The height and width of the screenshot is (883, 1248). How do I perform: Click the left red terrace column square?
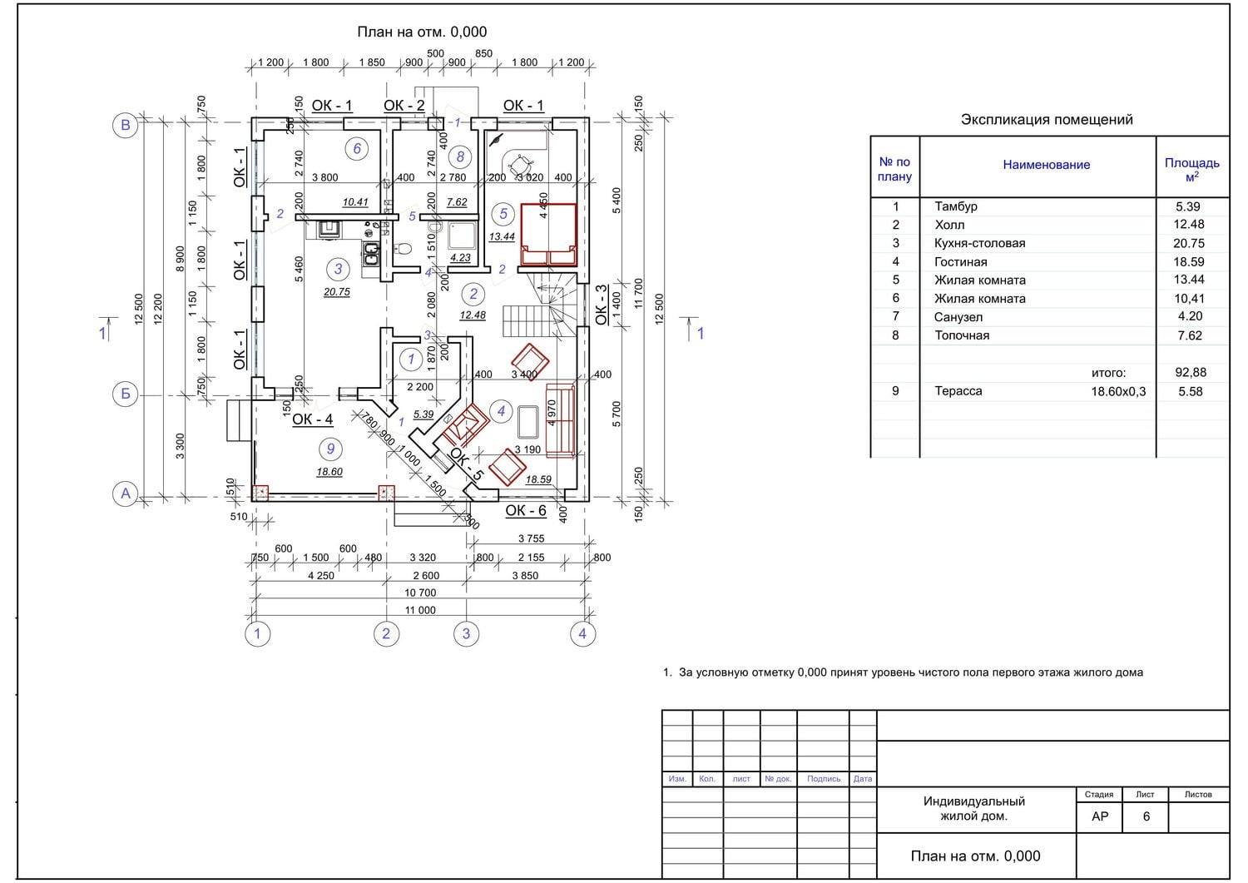pos(260,493)
